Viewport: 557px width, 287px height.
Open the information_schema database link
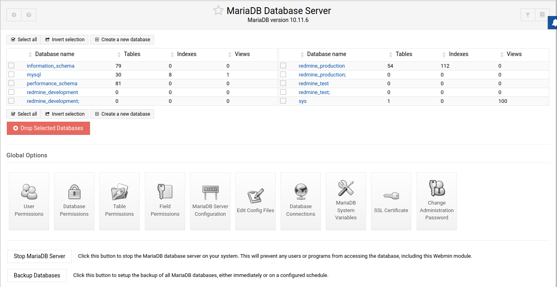(50, 66)
